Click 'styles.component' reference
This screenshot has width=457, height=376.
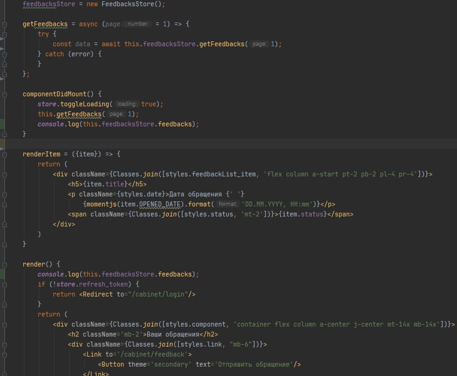coord(196,324)
